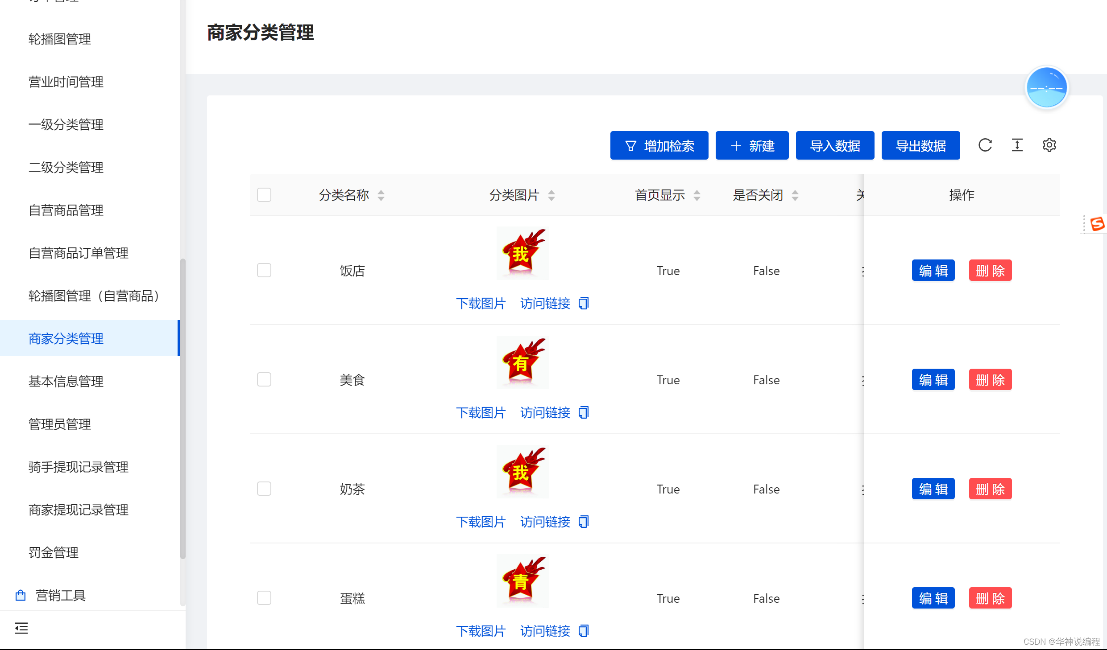Select the 奶茶 row checkbox
This screenshot has width=1107, height=650.
[x=264, y=489]
